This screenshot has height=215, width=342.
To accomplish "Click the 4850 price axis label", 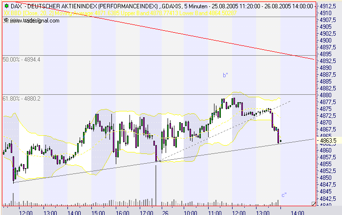I will (x=325, y=178).
